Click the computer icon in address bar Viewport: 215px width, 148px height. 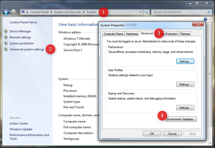tap(23, 12)
